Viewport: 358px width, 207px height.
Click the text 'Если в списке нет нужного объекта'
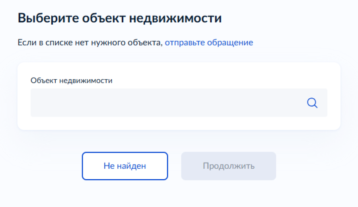pos(90,43)
